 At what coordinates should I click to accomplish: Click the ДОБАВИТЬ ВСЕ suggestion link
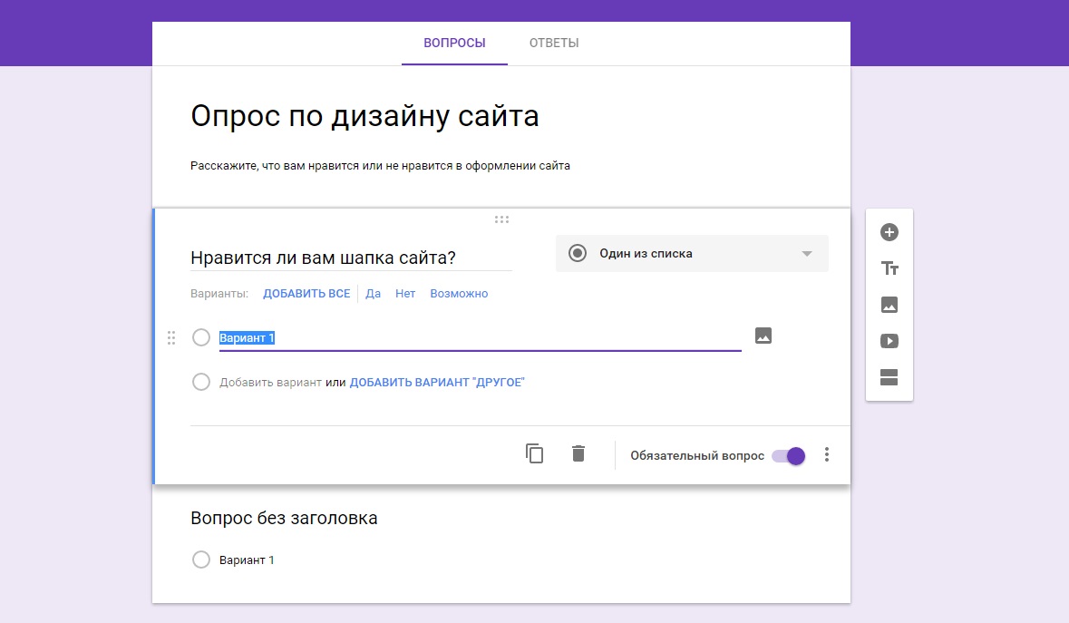click(306, 294)
